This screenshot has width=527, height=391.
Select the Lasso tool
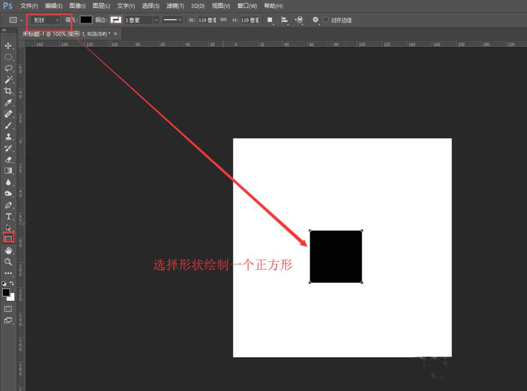click(8, 69)
